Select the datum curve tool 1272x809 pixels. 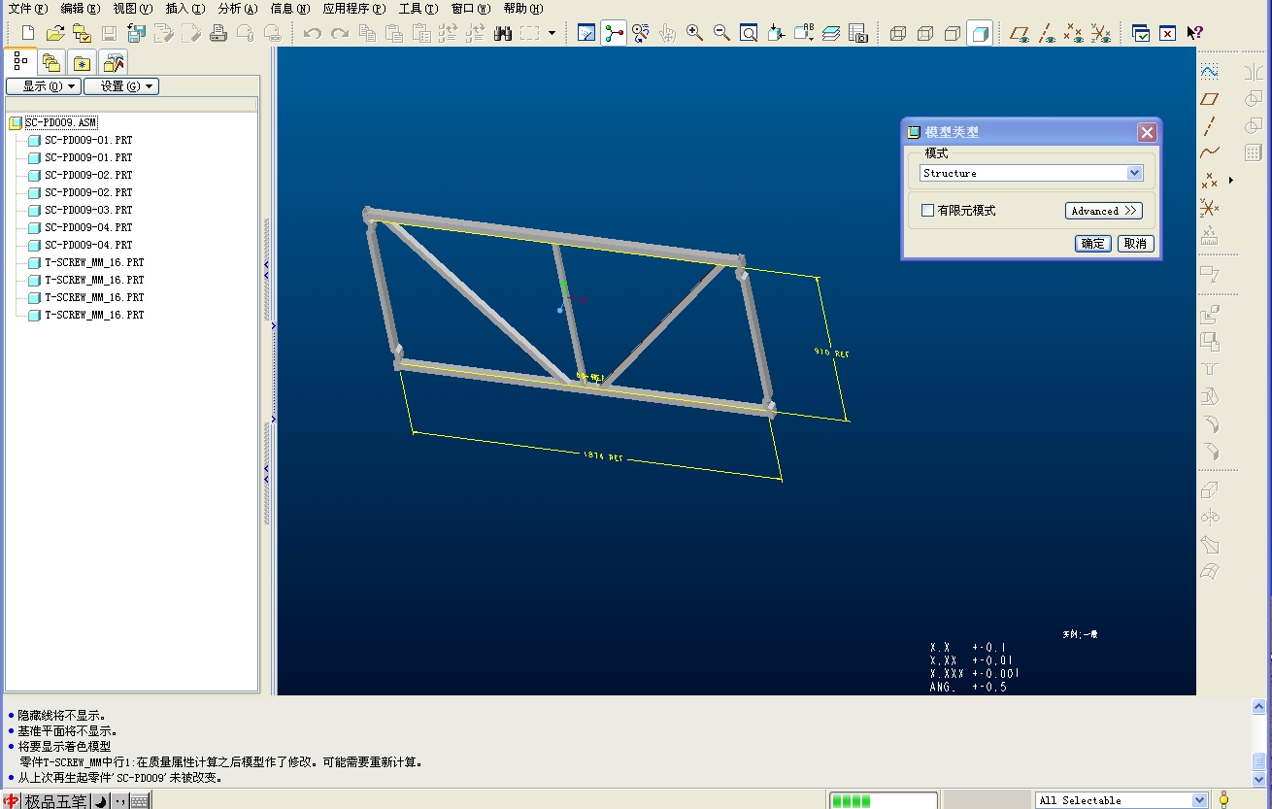1209,152
